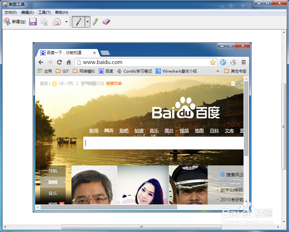Toggle the bookmark star in the address bar

213,62
